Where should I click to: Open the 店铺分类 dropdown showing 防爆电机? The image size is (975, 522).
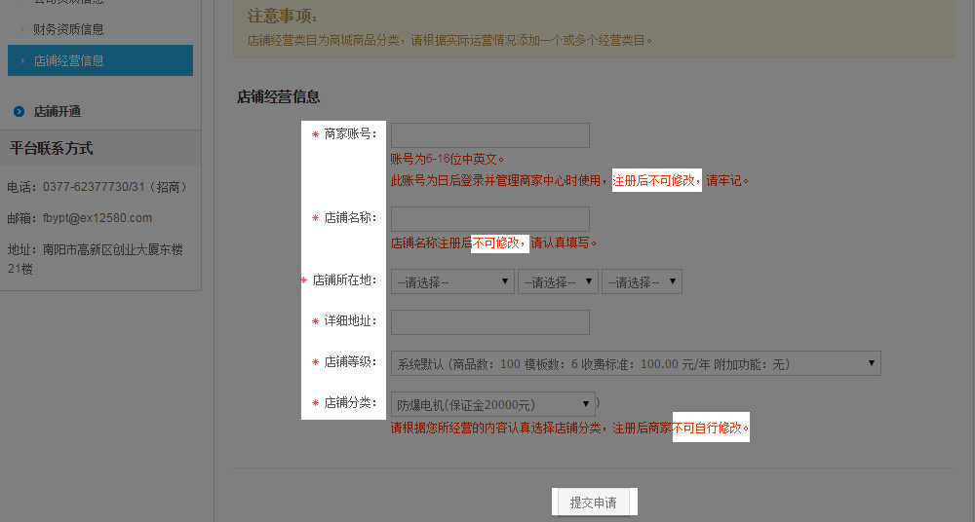pos(492,405)
